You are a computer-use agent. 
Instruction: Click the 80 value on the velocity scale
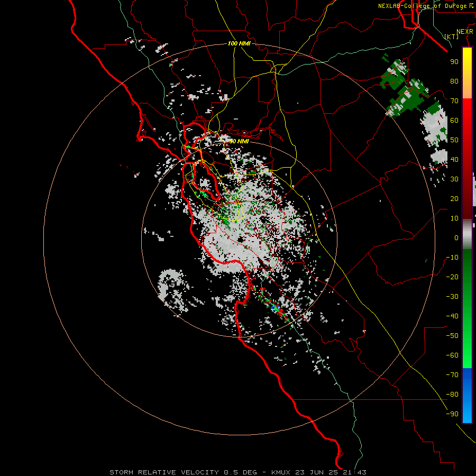pyautogui.click(x=454, y=81)
